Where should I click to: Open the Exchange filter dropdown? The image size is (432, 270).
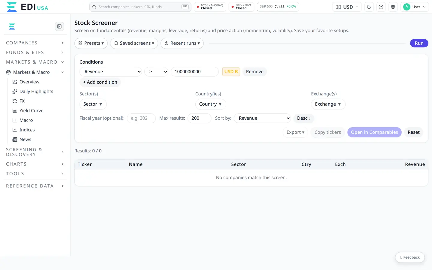[328, 104]
